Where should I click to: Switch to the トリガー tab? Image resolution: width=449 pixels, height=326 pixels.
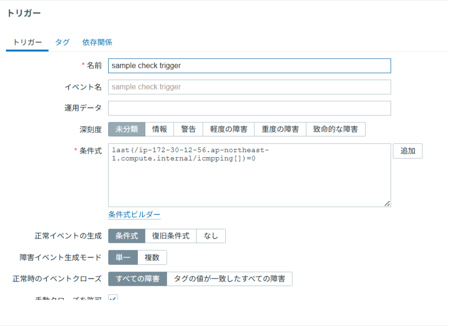[x=27, y=42]
